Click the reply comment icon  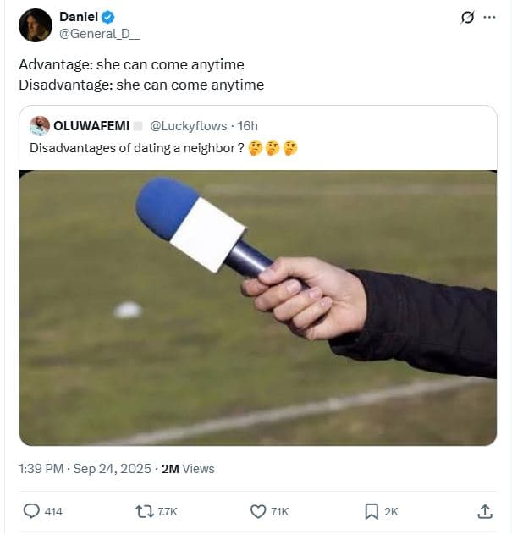(x=31, y=511)
